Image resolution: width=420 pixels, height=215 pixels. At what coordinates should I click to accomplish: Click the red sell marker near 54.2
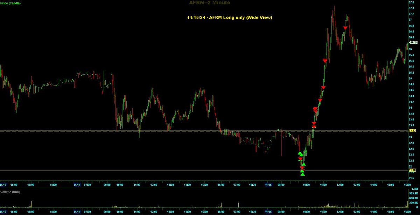(x=320, y=101)
